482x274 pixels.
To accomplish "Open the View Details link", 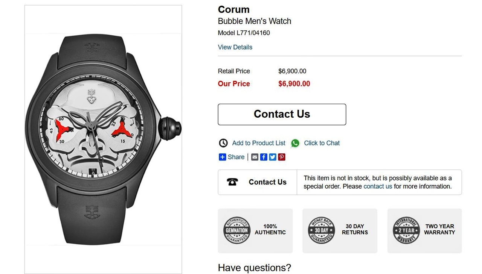I will click(235, 47).
